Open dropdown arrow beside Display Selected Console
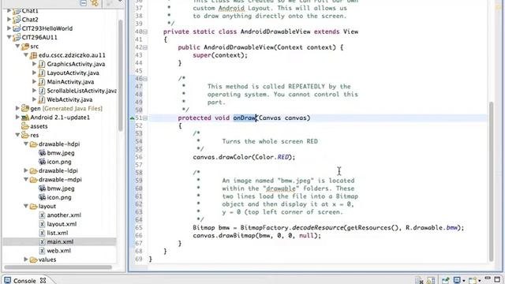 click(x=464, y=281)
